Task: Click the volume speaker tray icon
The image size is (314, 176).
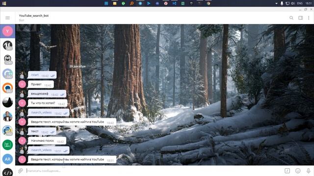Action: tap(293, 3)
